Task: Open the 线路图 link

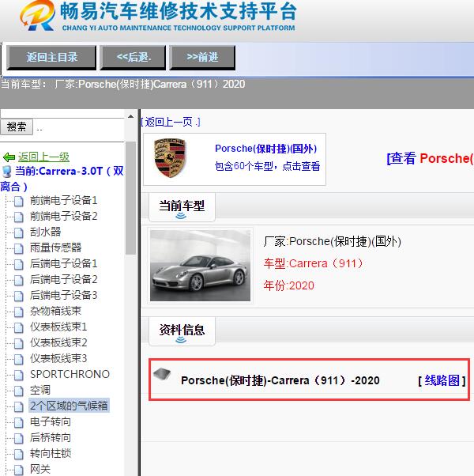Action: tap(442, 380)
